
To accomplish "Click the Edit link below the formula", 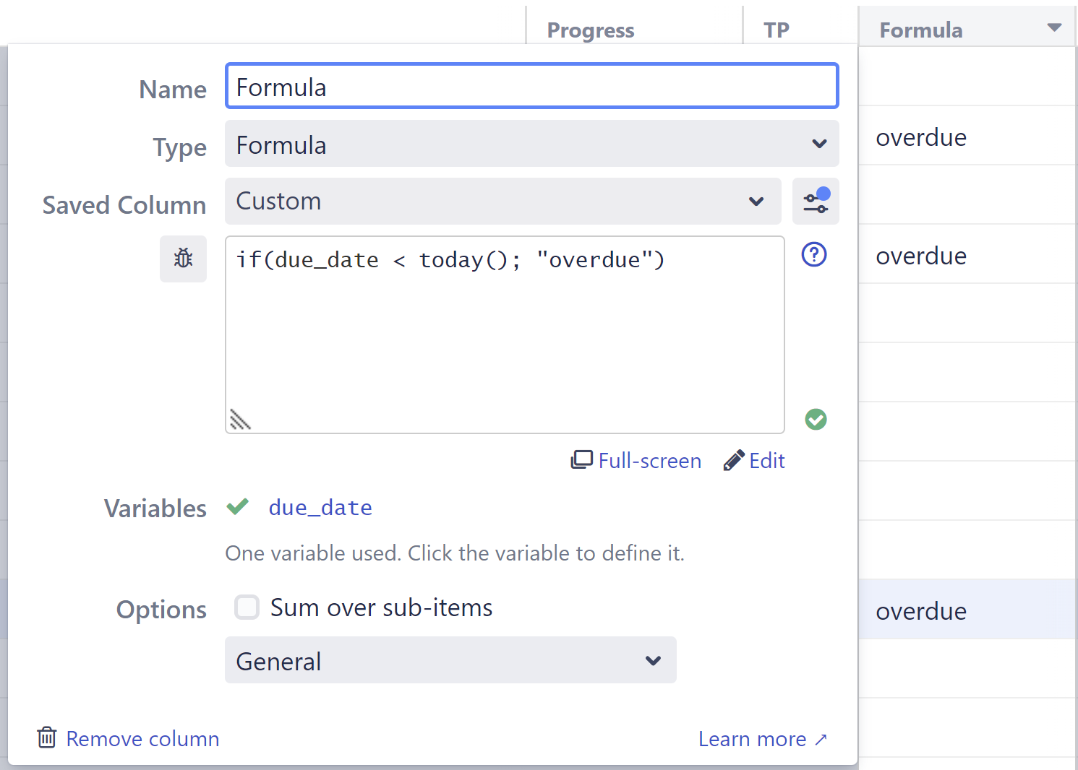I will point(766,460).
